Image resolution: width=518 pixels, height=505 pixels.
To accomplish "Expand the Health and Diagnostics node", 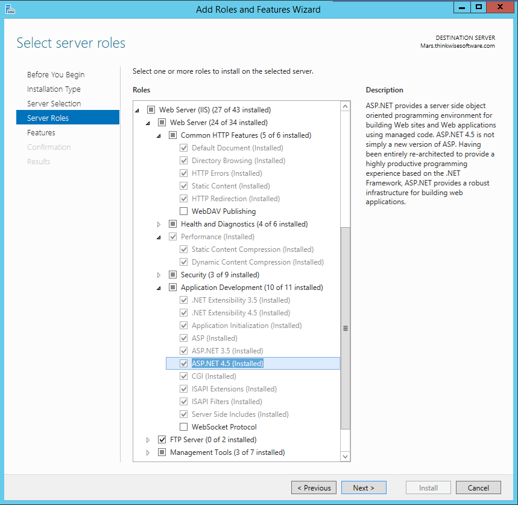I will (159, 224).
